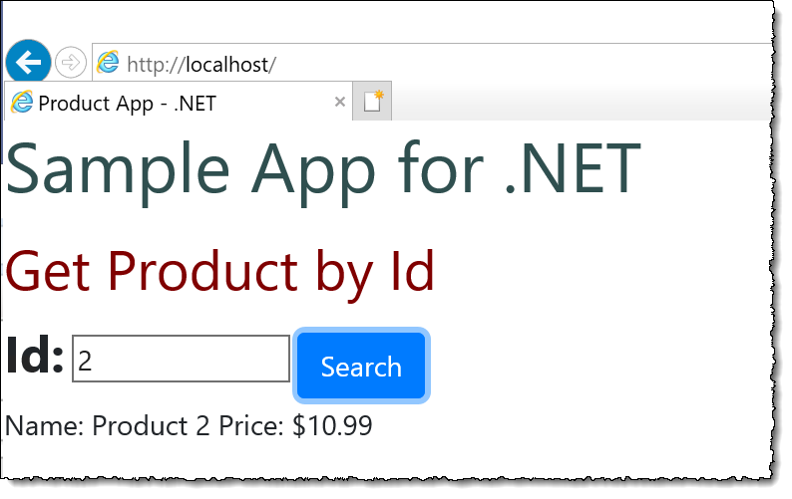The height and width of the screenshot is (499, 792).
Task: Click the IE favicon on the Product App tab
Action: [x=22, y=103]
